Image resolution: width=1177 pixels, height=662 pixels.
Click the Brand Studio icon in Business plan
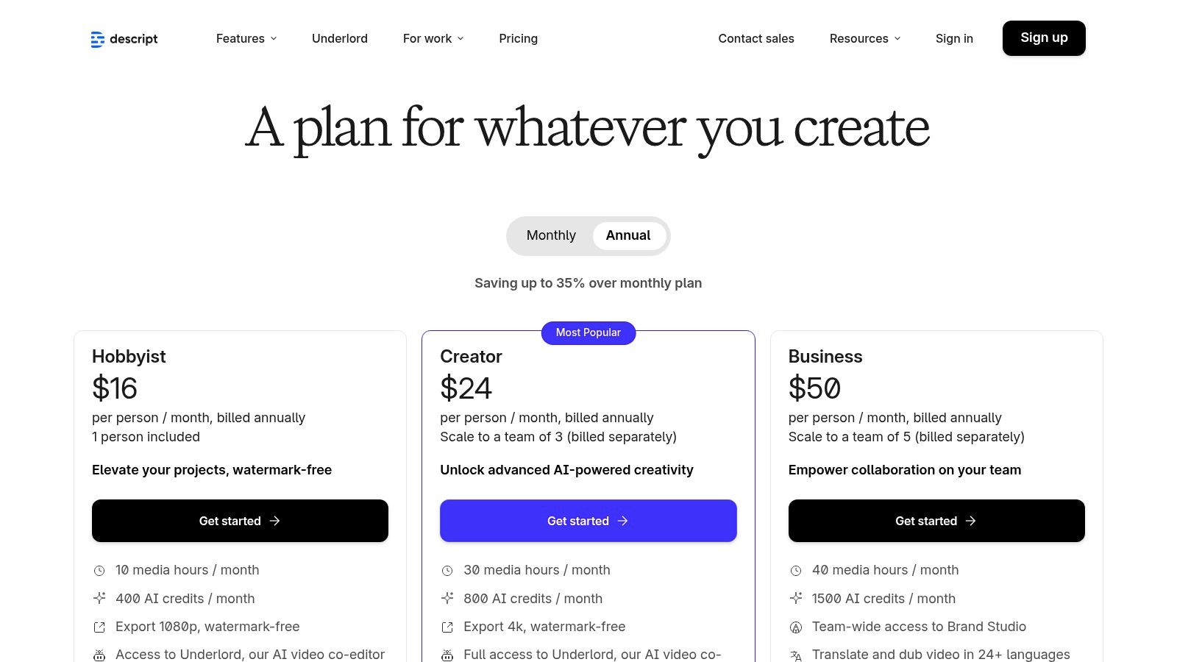(796, 627)
